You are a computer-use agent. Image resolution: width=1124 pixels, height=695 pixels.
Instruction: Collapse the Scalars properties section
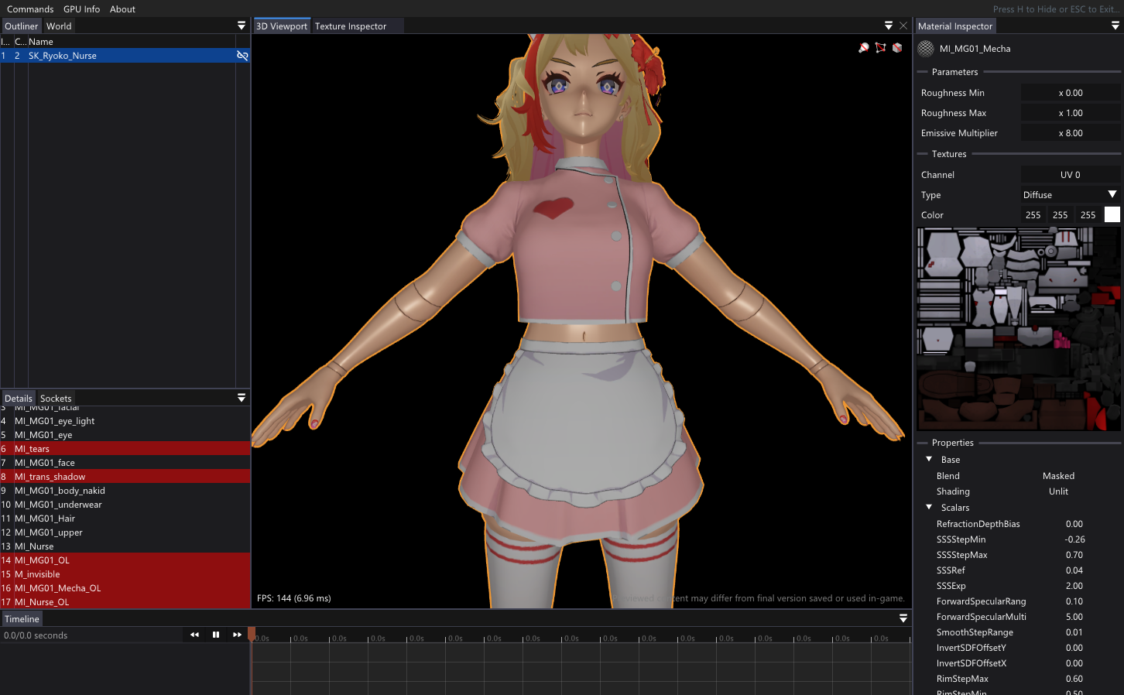pos(929,508)
